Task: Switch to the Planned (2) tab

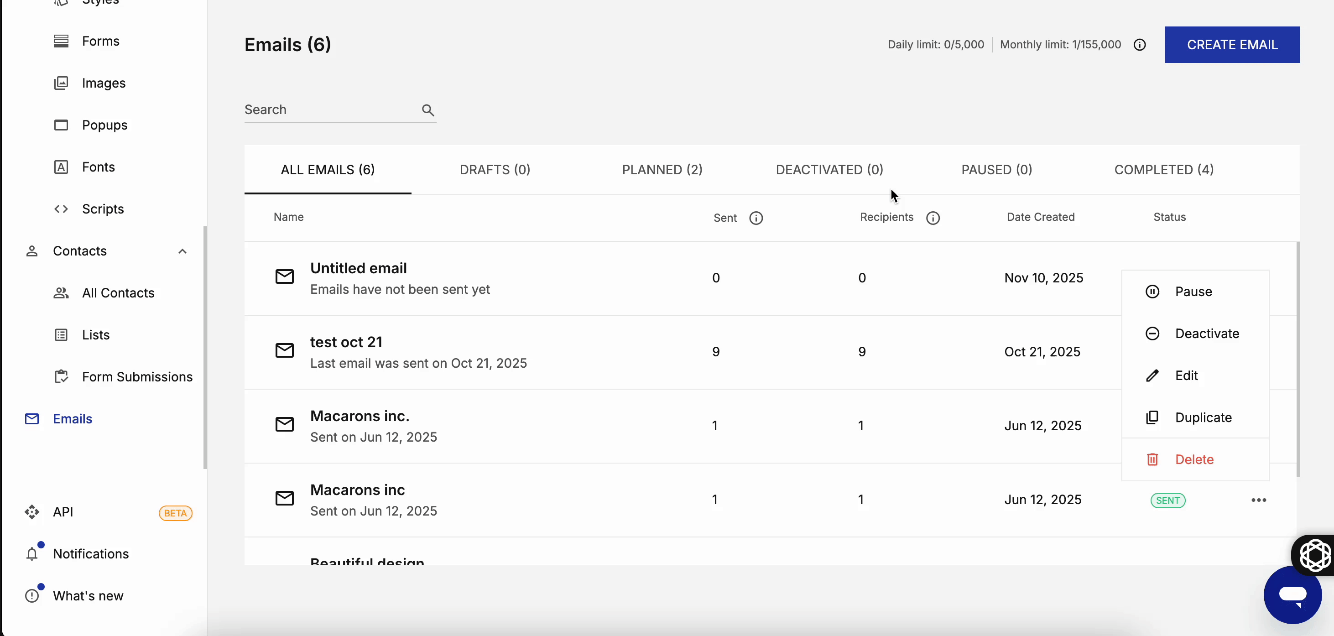Action: coord(662,170)
